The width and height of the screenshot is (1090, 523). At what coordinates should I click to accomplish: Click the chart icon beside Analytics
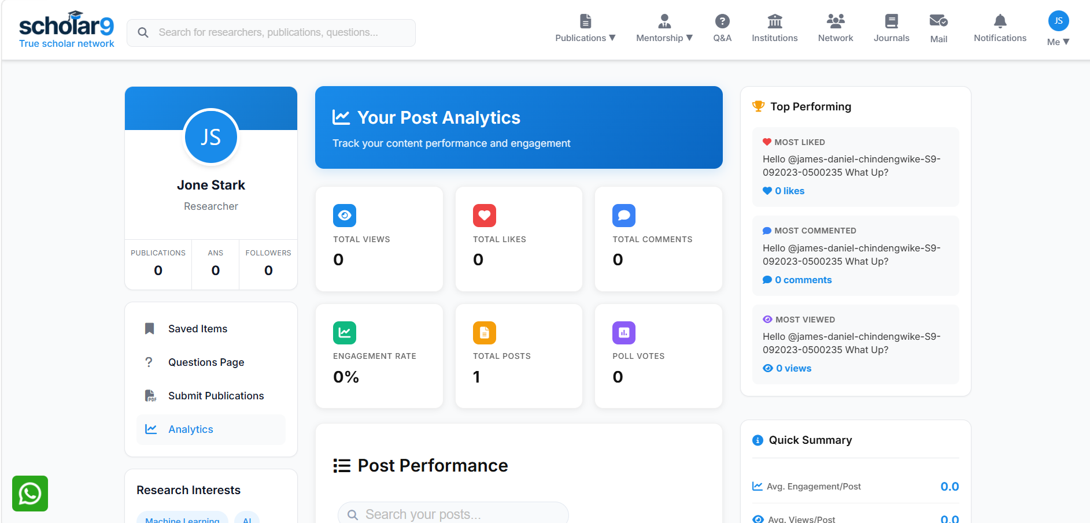pyautogui.click(x=151, y=429)
